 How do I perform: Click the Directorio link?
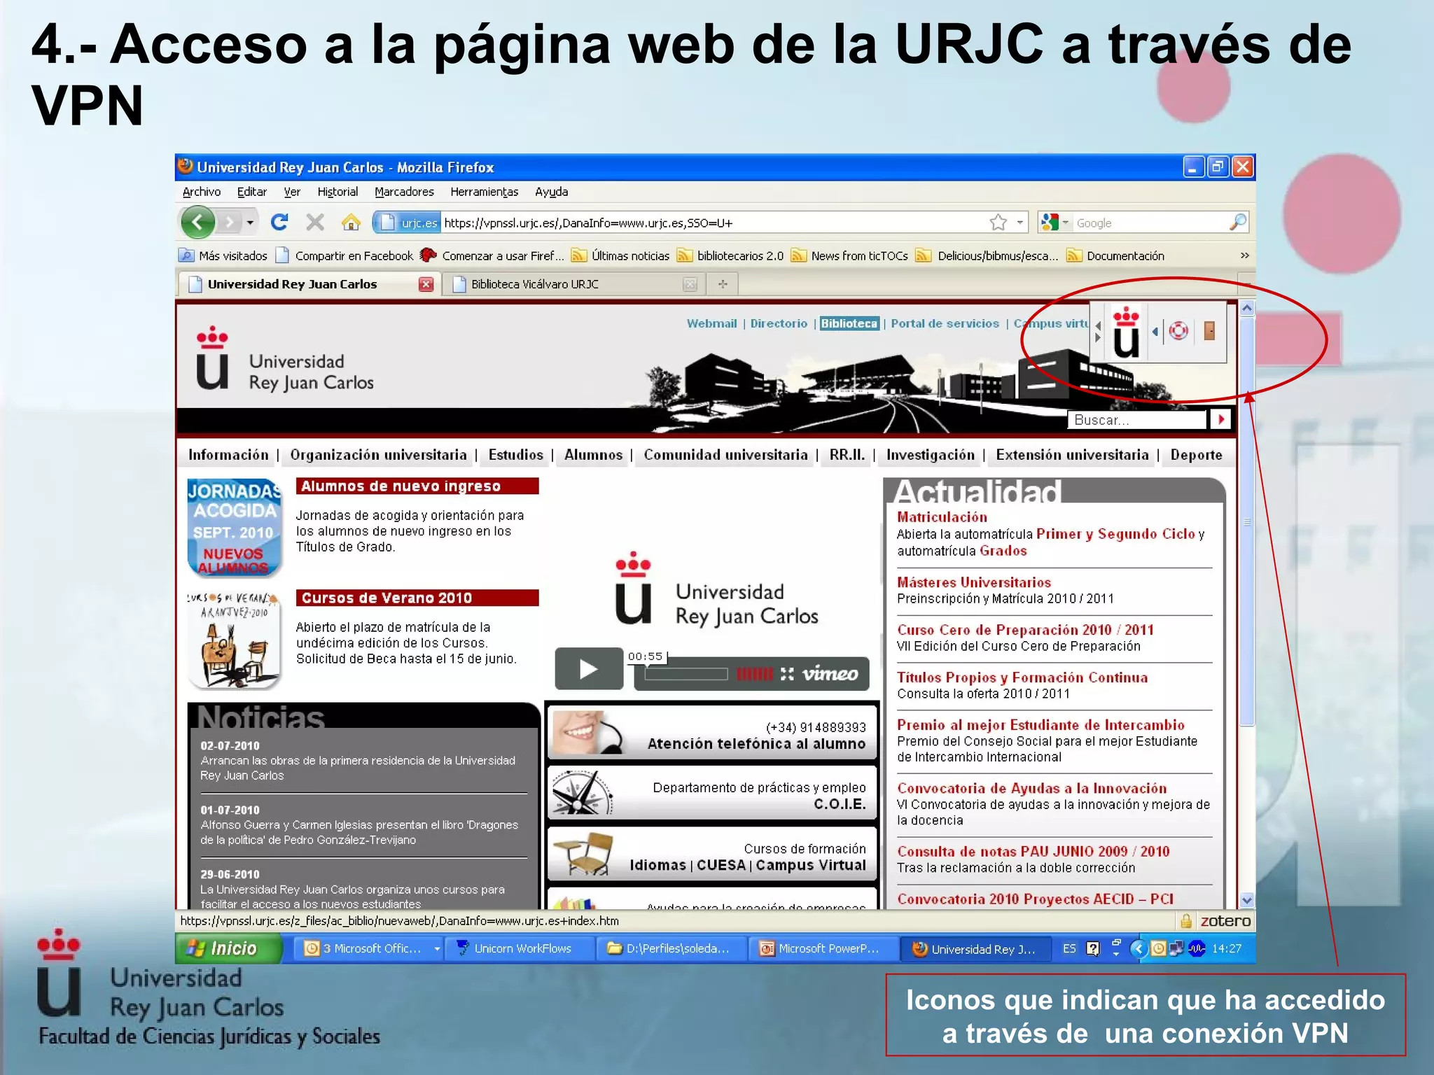tap(779, 323)
